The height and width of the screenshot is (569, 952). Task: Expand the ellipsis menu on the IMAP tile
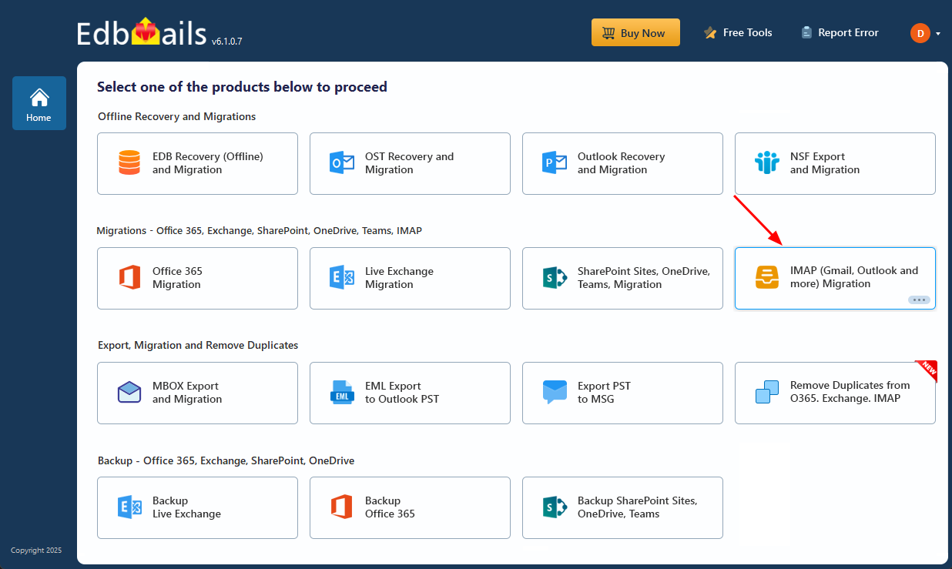[x=919, y=300]
